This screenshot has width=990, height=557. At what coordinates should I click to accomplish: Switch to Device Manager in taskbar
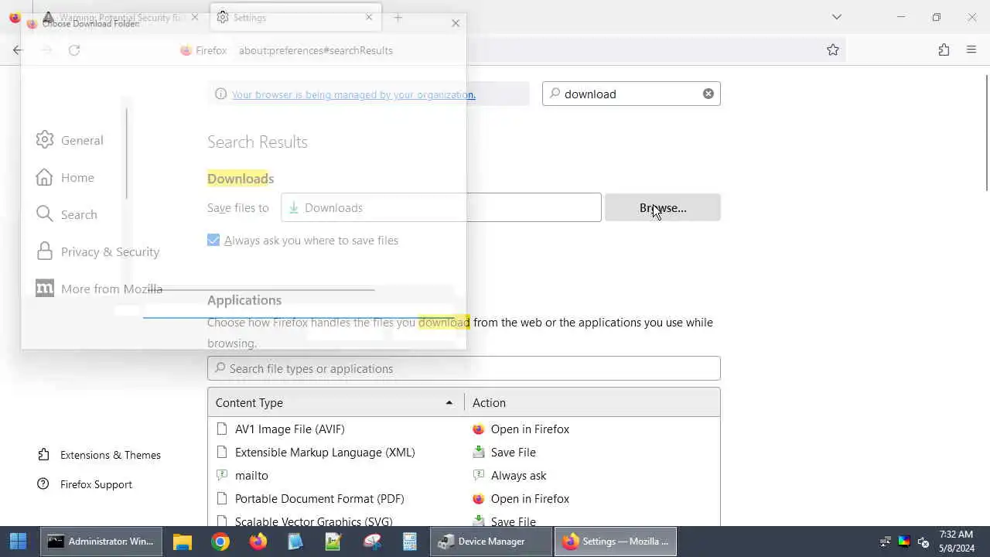coord(491,542)
